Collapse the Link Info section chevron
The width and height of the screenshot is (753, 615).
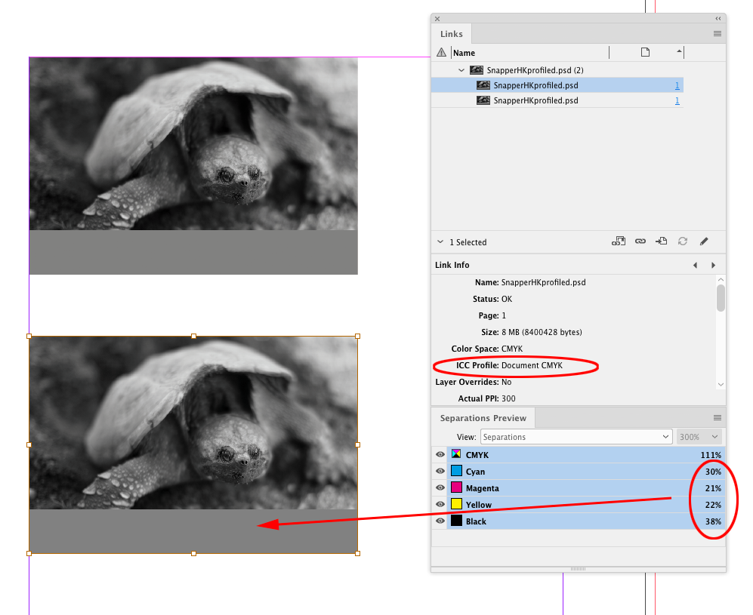coord(440,241)
